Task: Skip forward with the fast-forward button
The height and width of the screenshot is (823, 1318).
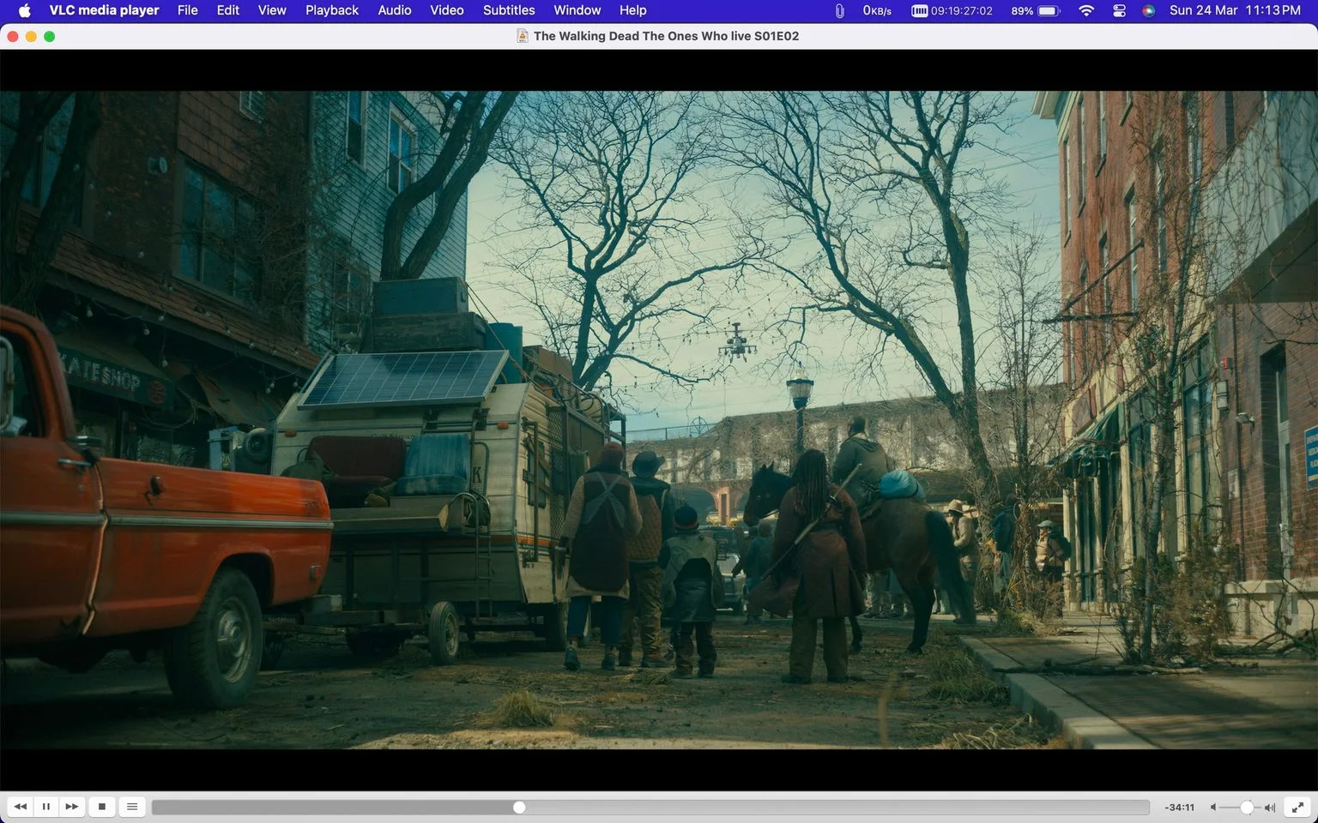Action: (72, 807)
